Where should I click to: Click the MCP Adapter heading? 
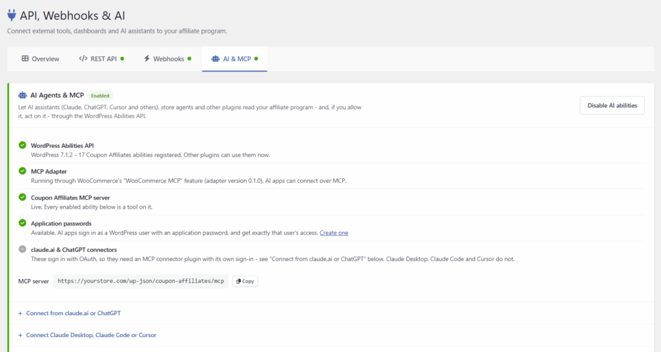(x=49, y=172)
